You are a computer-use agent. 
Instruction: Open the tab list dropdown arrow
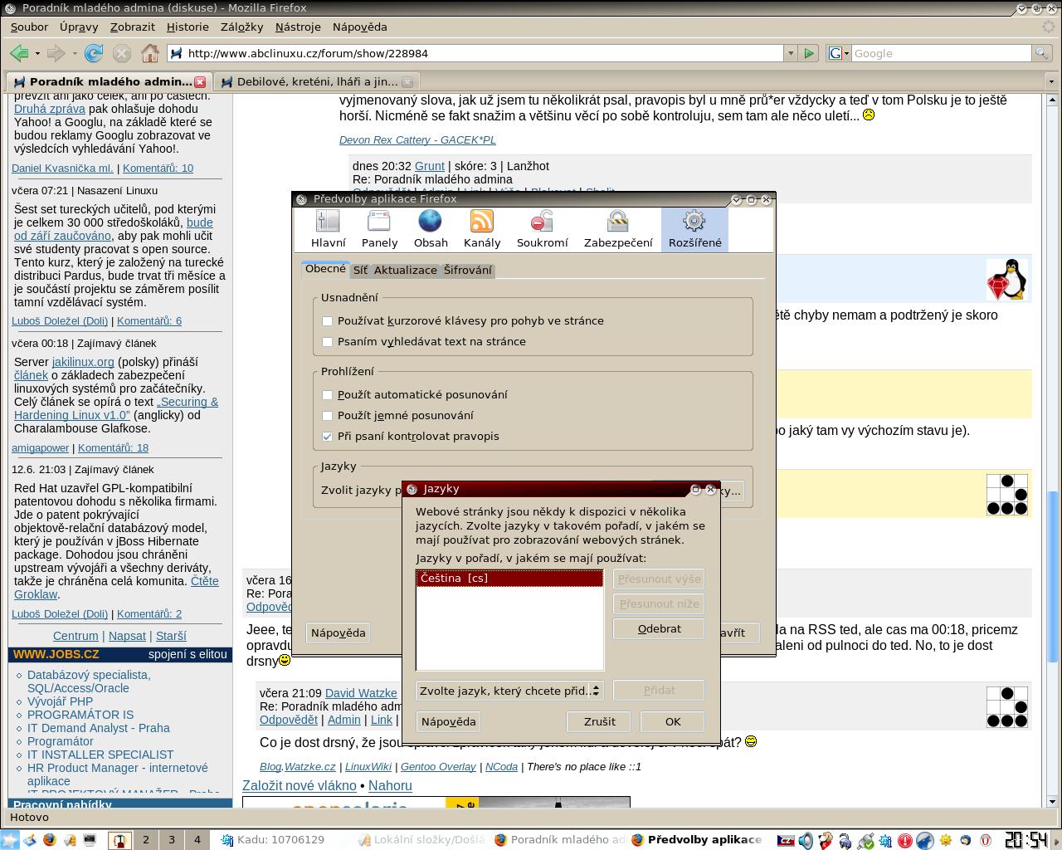pyautogui.click(x=1051, y=81)
